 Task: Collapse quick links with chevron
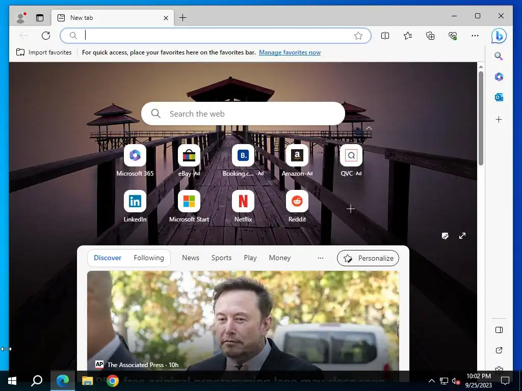[x=369, y=128]
